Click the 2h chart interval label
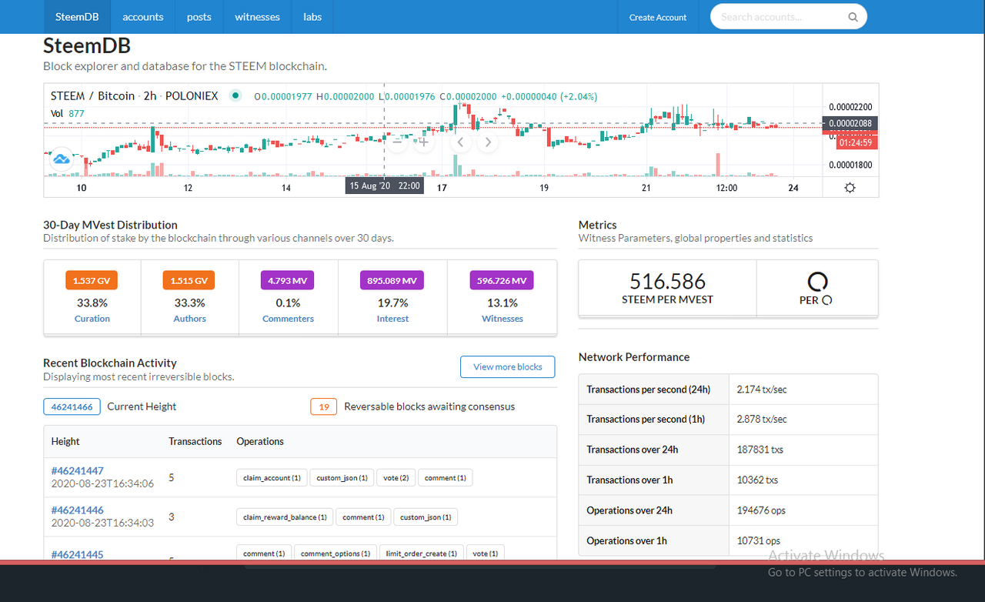985x602 pixels. [x=149, y=96]
